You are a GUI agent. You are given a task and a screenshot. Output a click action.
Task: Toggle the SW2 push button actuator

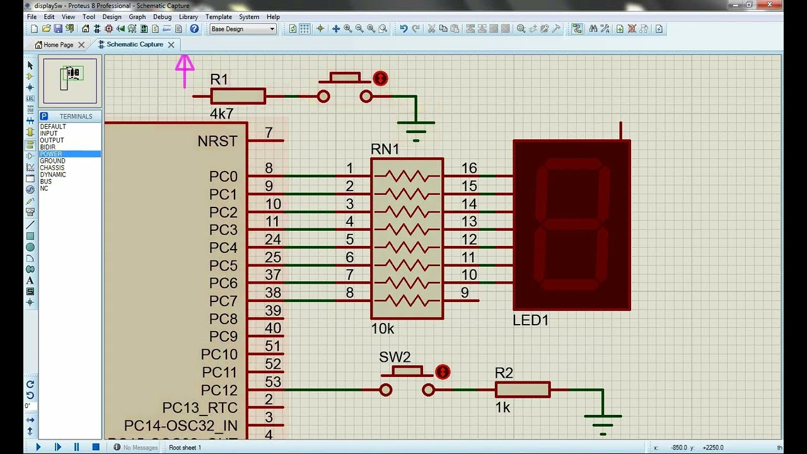[x=443, y=372]
